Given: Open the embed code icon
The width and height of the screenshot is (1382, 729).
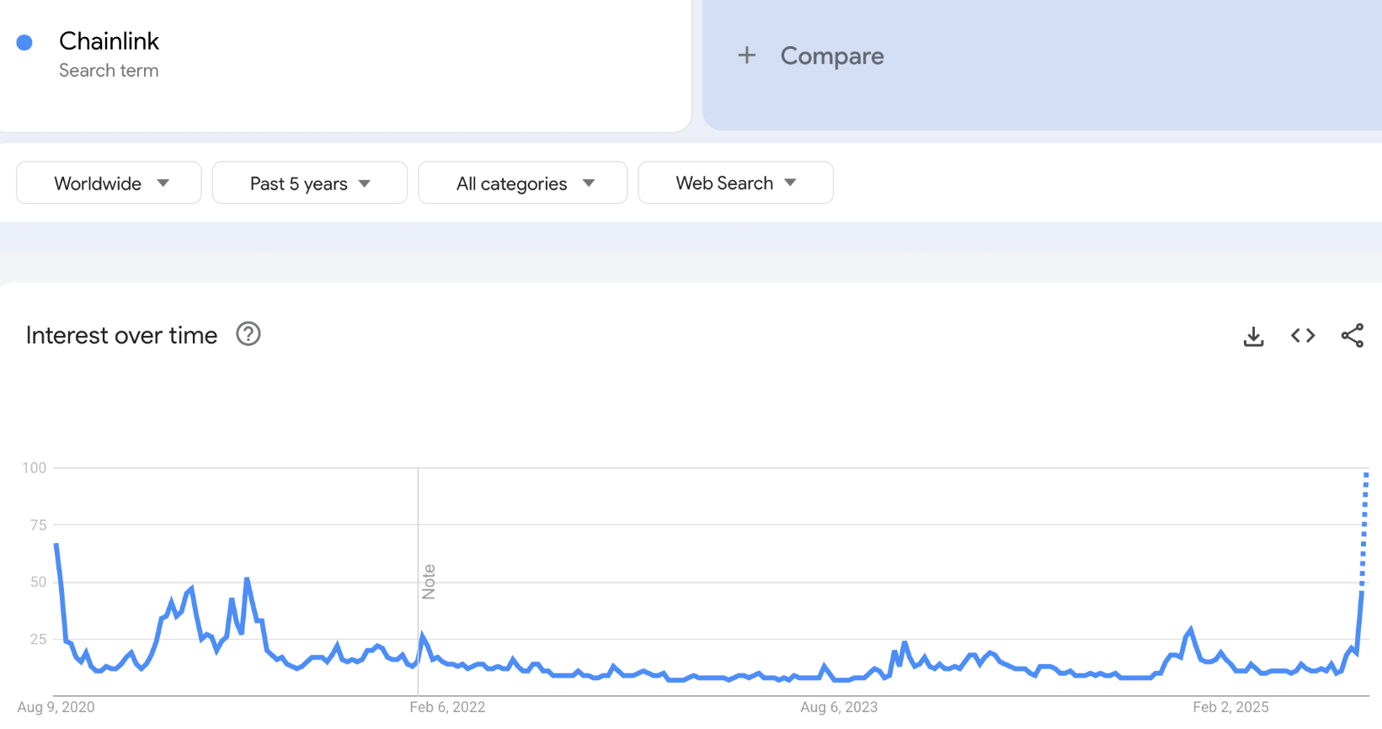Looking at the screenshot, I should 1303,336.
